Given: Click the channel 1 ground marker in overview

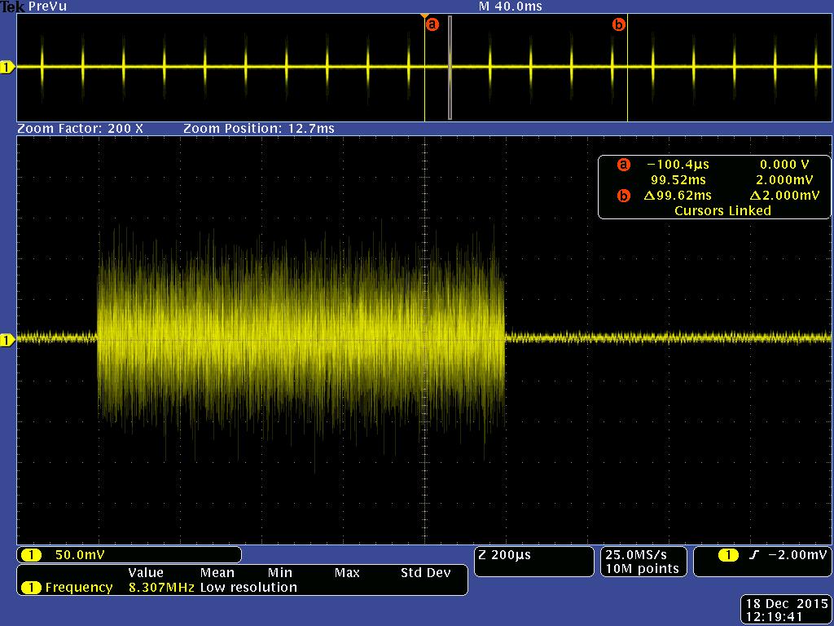Looking at the screenshot, I should coord(7,68).
